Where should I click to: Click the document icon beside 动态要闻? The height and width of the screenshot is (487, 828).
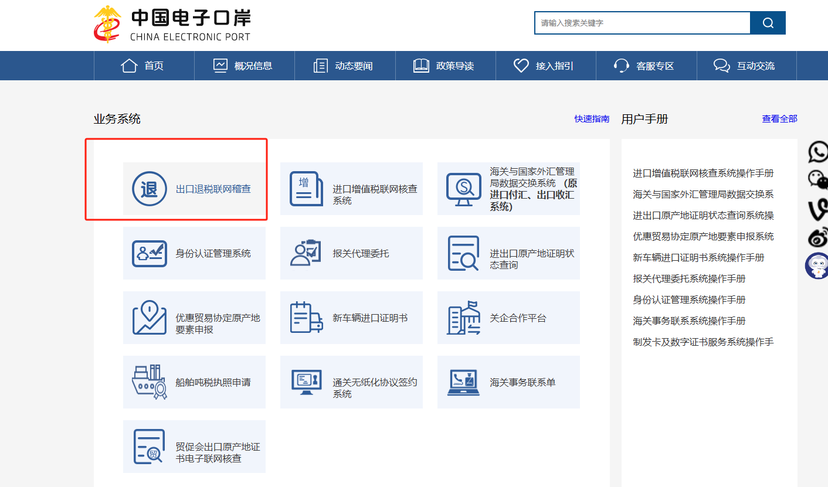[321, 66]
